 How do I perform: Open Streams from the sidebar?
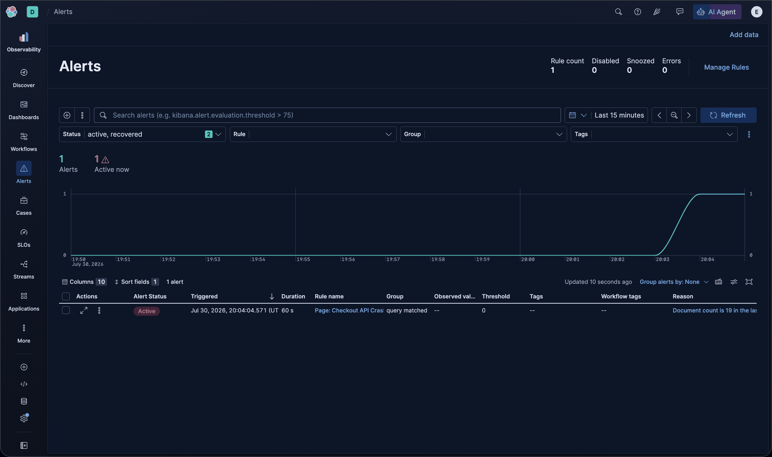pos(24,270)
